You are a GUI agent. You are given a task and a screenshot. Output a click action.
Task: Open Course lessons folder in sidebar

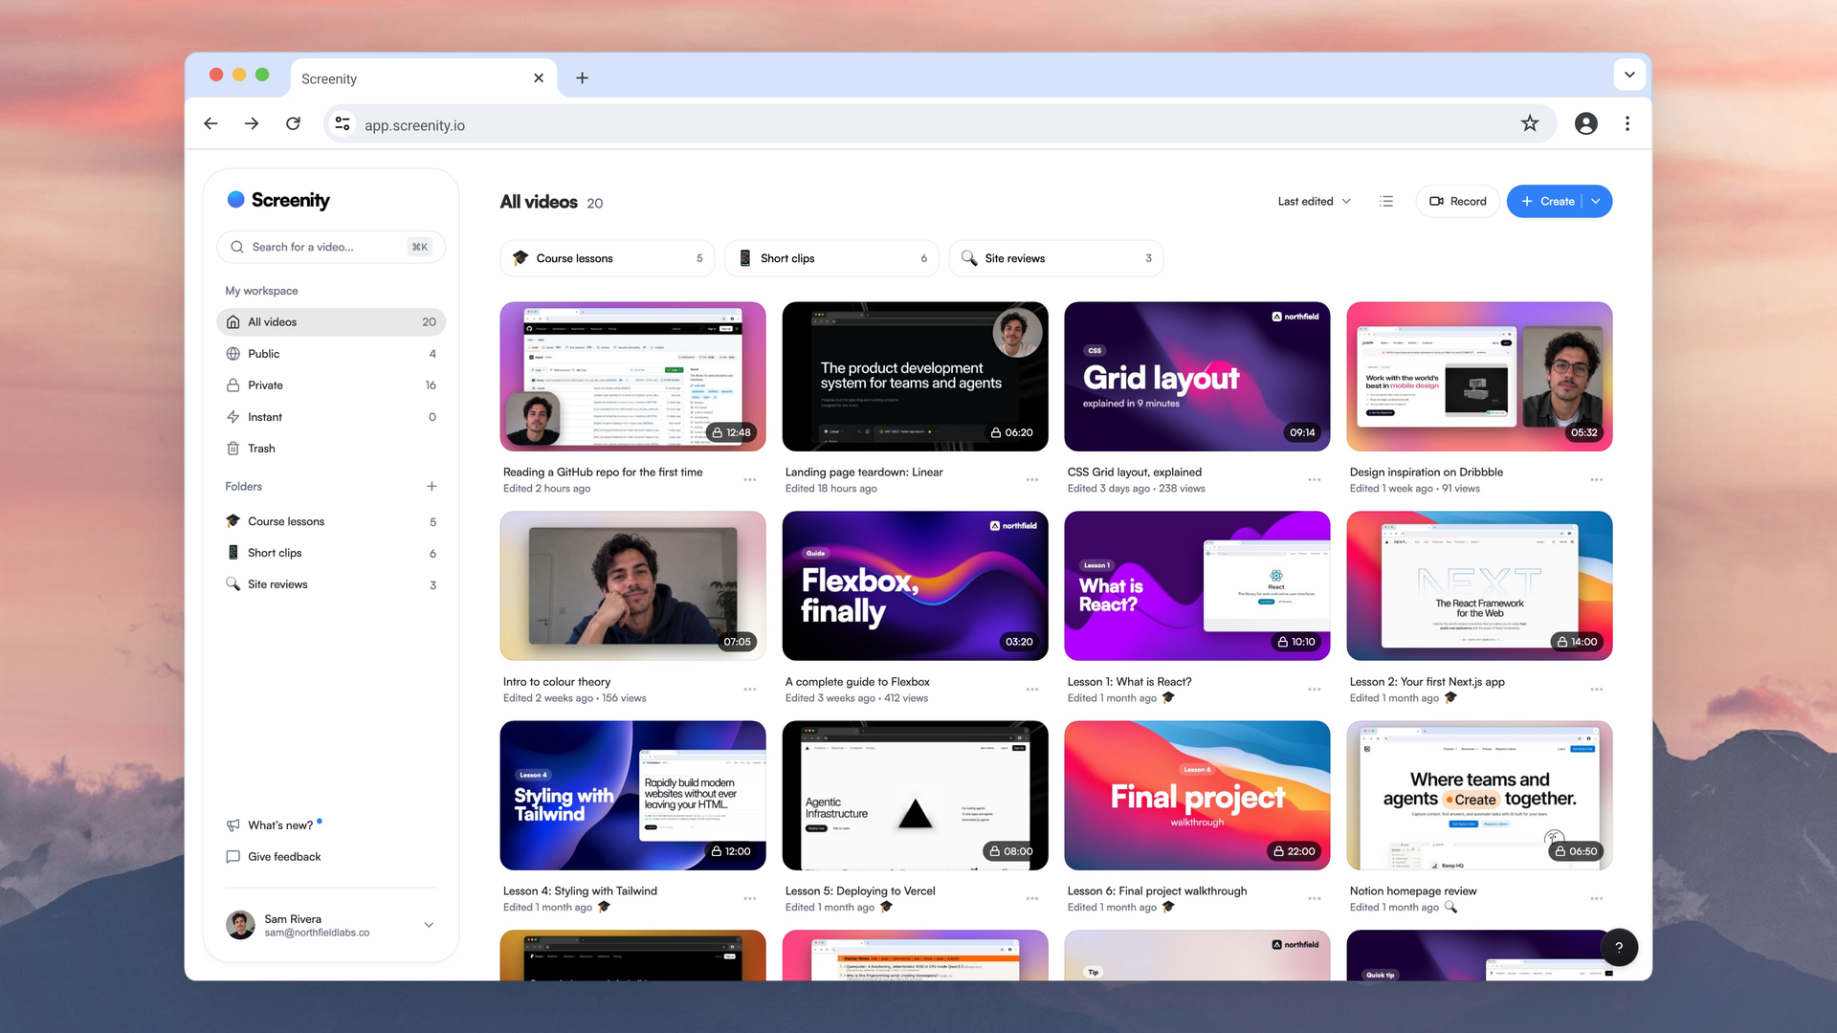(331, 521)
